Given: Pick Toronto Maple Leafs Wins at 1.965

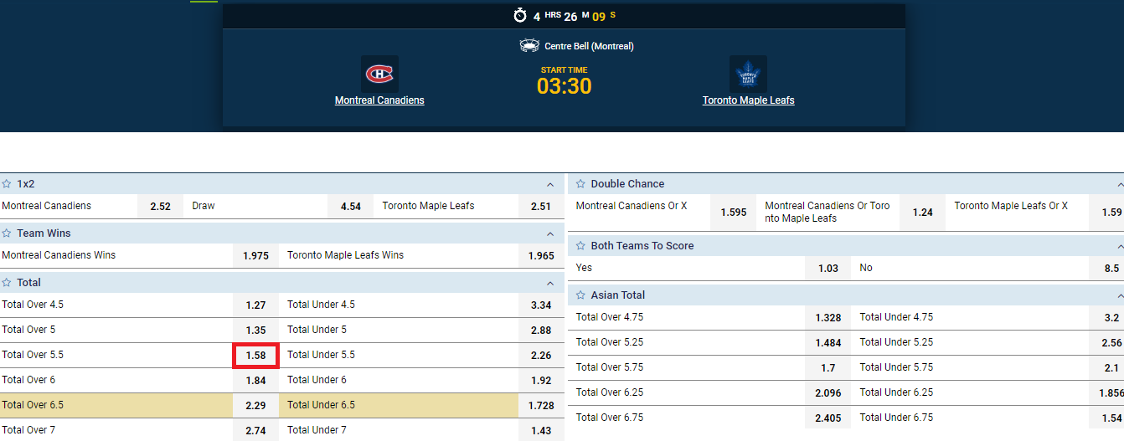Looking at the screenshot, I should tap(541, 256).
